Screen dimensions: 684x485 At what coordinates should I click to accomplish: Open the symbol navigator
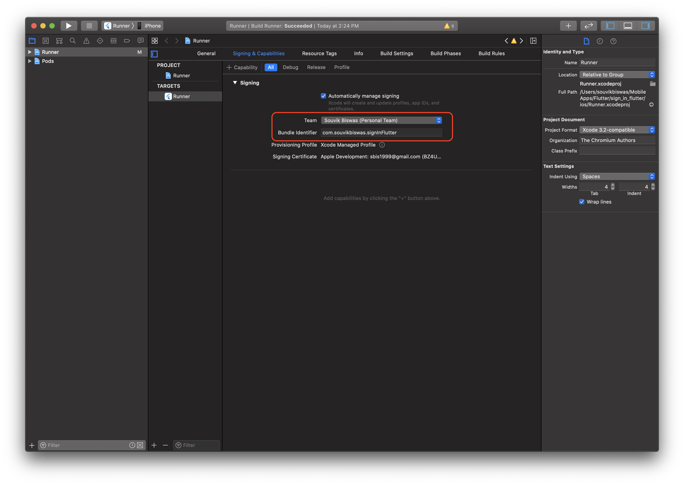click(59, 41)
